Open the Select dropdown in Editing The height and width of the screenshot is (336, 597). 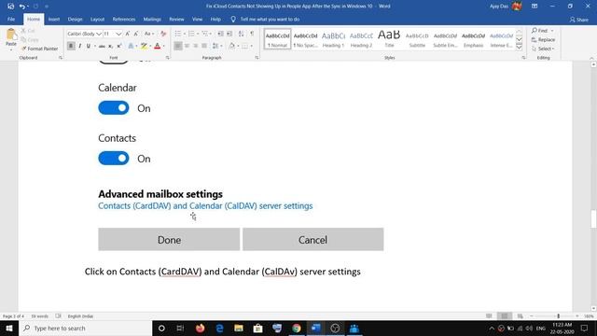543,49
